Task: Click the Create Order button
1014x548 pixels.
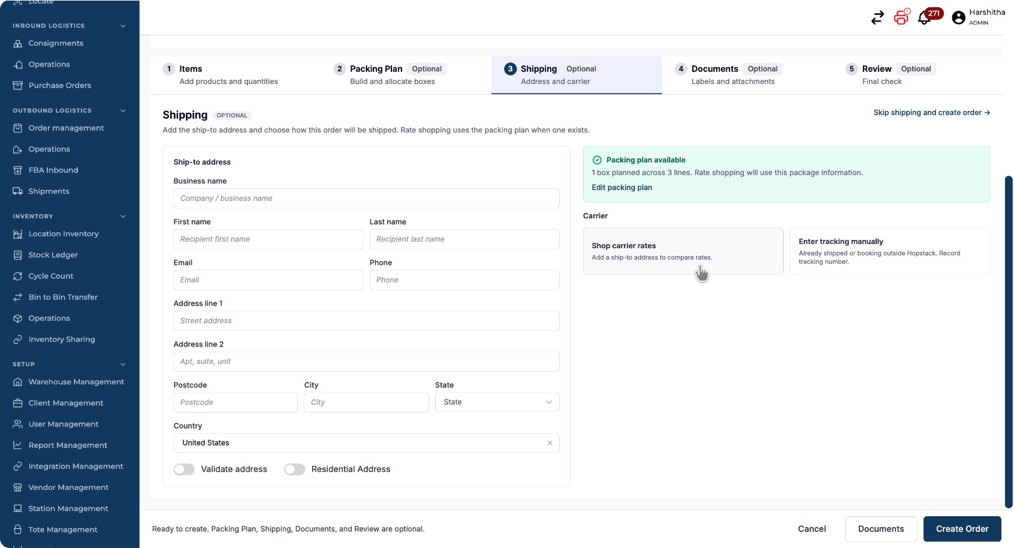Action: (962, 529)
